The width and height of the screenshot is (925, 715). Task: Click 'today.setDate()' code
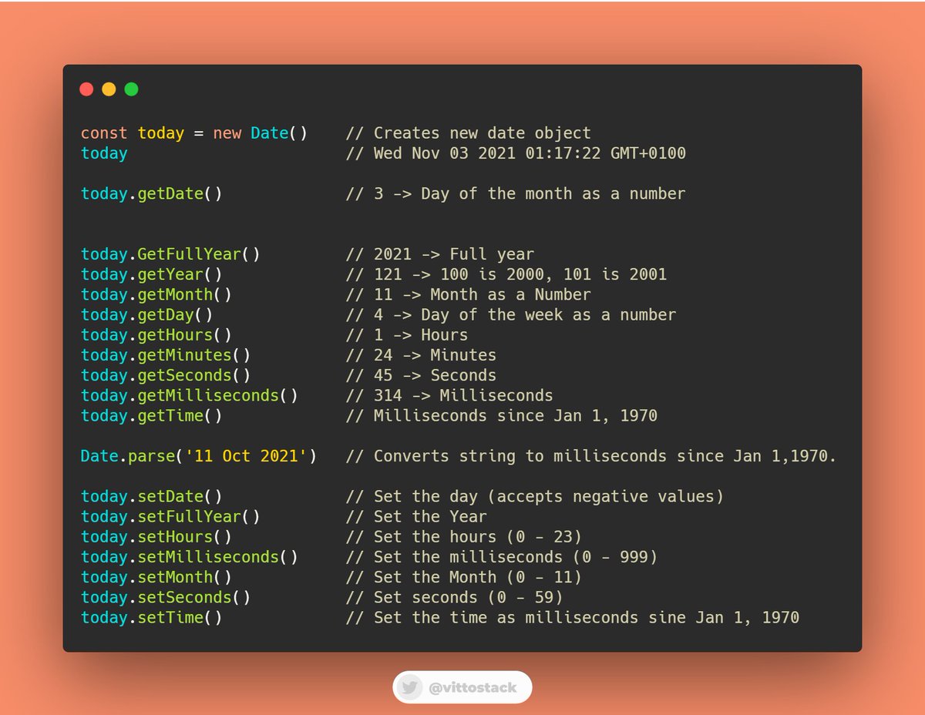(x=152, y=496)
